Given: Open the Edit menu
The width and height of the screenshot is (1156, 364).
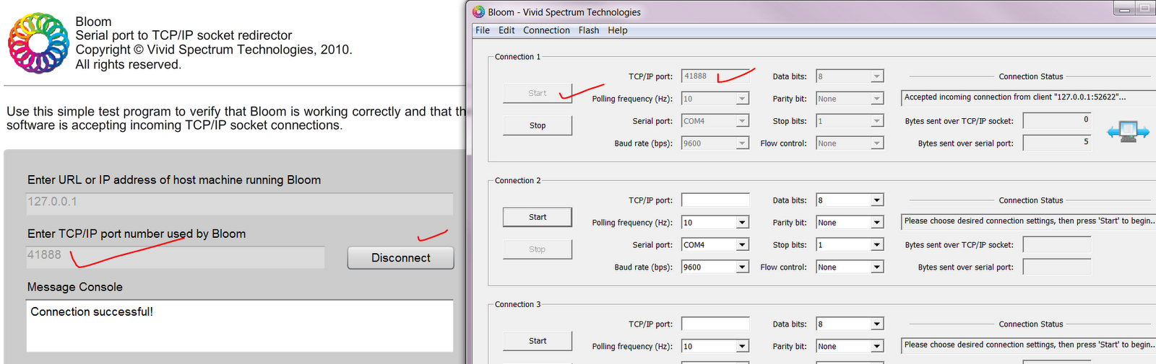Looking at the screenshot, I should (x=506, y=30).
